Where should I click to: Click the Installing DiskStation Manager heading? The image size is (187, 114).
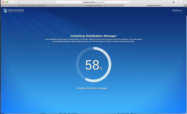pyautogui.click(x=94, y=36)
